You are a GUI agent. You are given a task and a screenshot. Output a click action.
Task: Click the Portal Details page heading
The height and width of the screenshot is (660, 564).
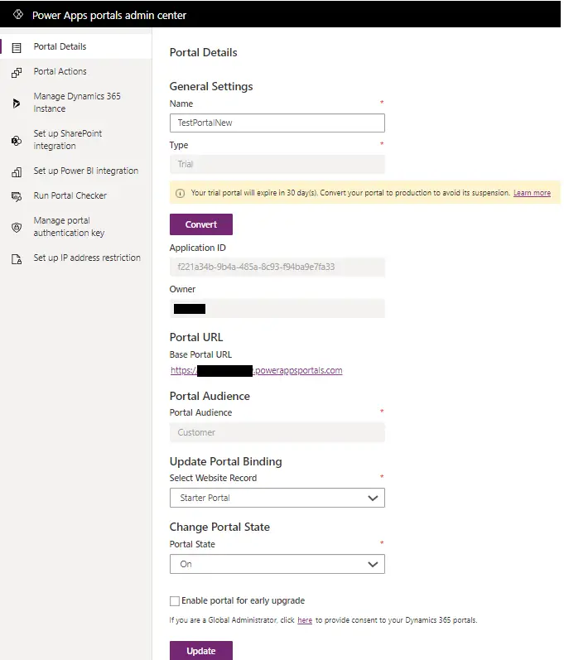coord(203,52)
